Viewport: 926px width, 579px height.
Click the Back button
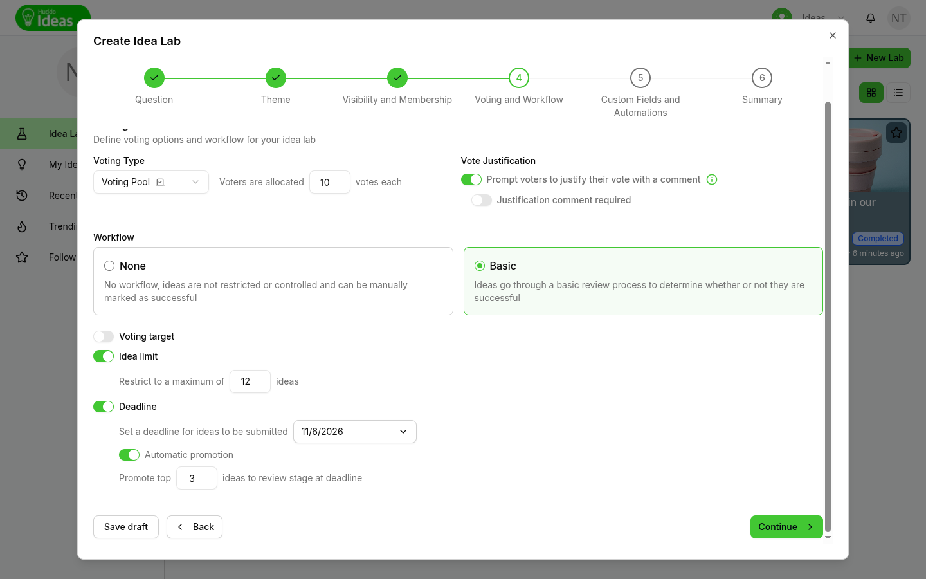195,527
